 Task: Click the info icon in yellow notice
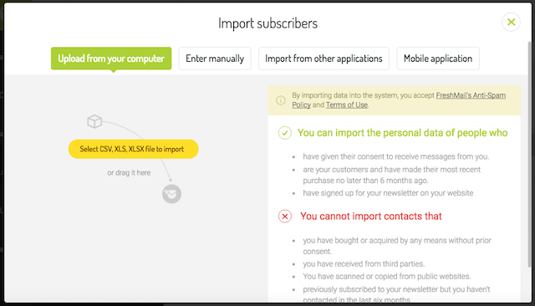[281, 100]
